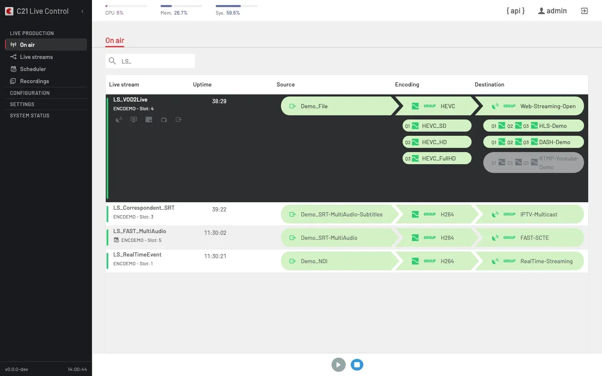The height and width of the screenshot is (376, 602).
Task: Click the magnifier search icon
Action: tap(112, 61)
